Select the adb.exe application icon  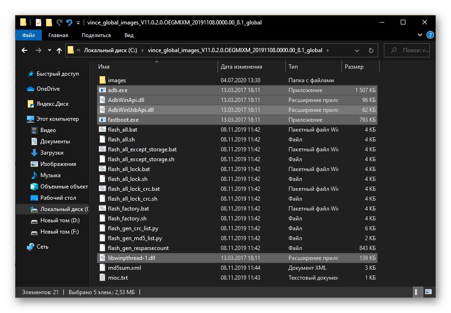pyautogui.click(x=102, y=90)
